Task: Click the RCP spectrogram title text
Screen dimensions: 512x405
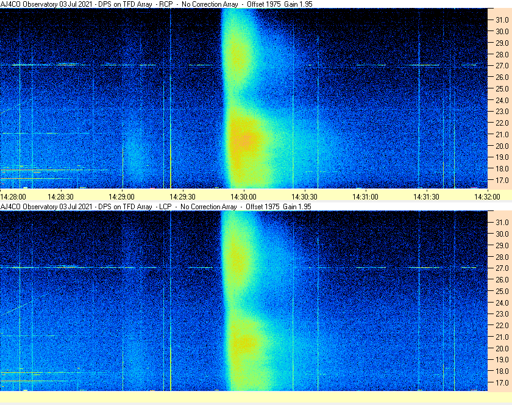Action: (157, 4)
